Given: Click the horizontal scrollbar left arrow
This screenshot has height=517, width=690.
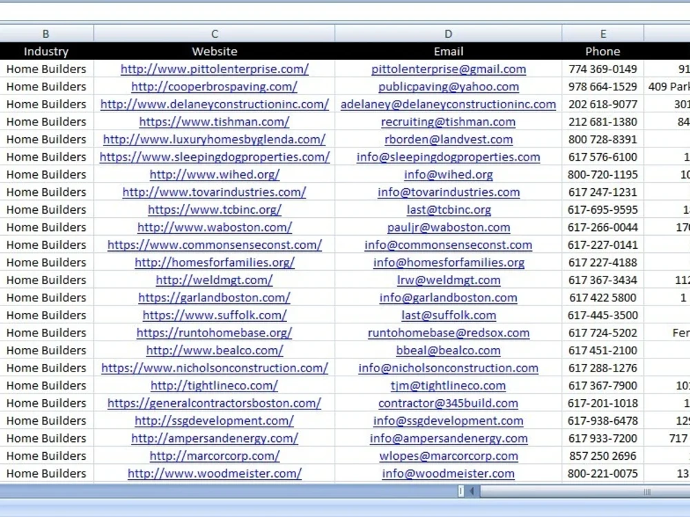Looking at the screenshot, I should tap(472, 491).
